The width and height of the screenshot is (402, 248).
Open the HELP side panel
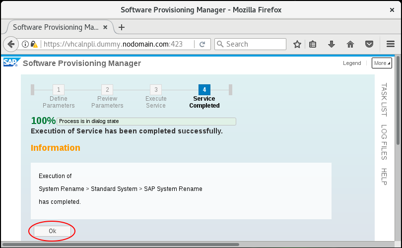[x=384, y=177]
